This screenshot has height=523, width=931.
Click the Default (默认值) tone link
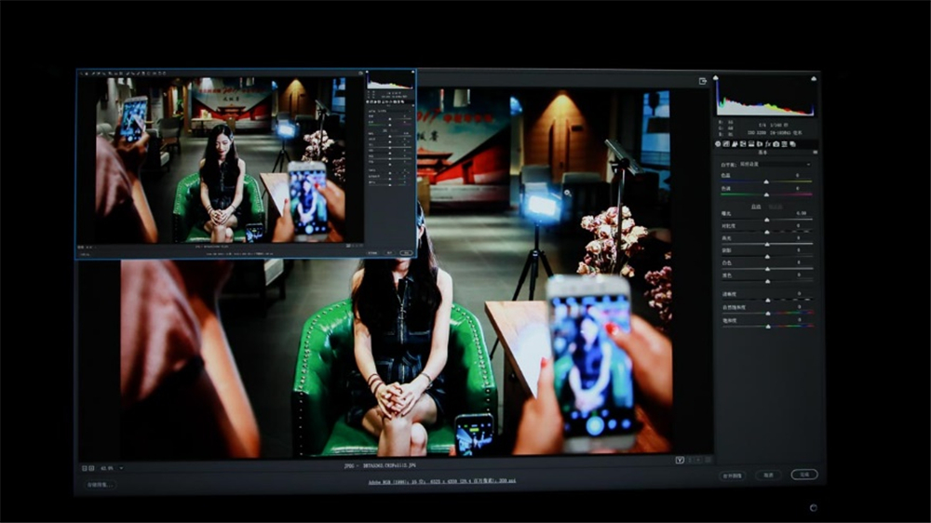coord(776,207)
